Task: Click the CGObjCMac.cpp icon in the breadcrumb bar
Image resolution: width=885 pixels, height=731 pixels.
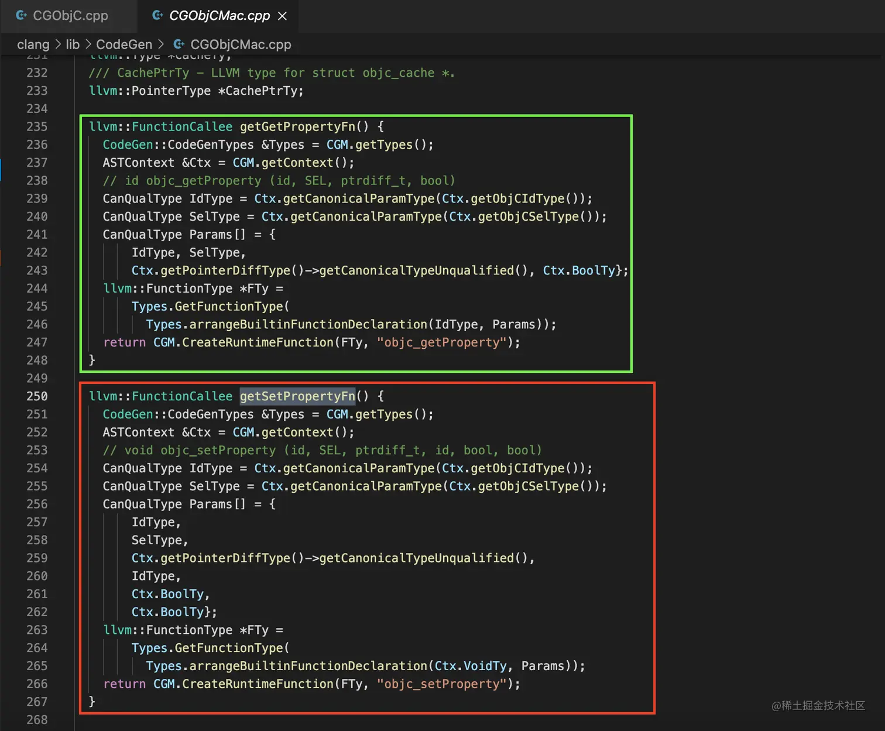Action: pyautogui.click(x=179, y=44)
